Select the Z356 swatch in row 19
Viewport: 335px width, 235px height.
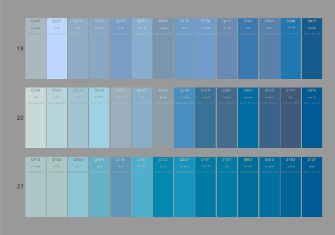click(x=206, y=49)
